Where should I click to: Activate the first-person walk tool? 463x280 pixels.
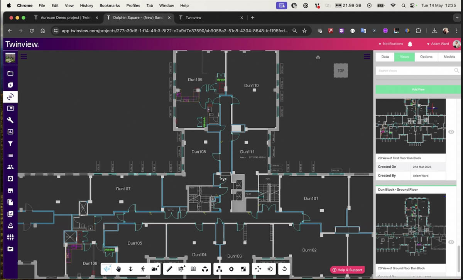(143, 269)
